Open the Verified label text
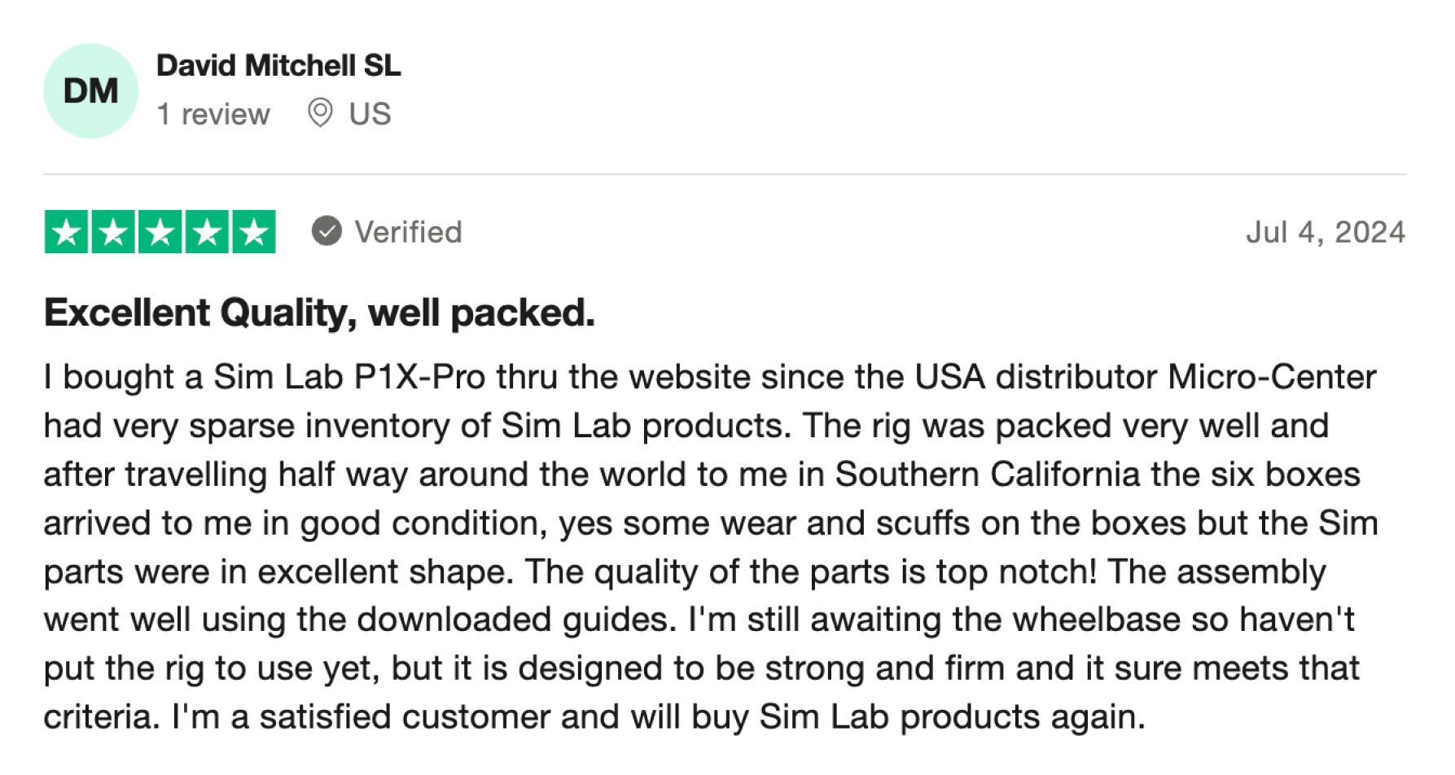Viewport: 1455px width, 775px height. 409,232
